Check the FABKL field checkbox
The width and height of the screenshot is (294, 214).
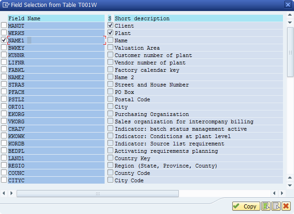(x=4, y=69)
